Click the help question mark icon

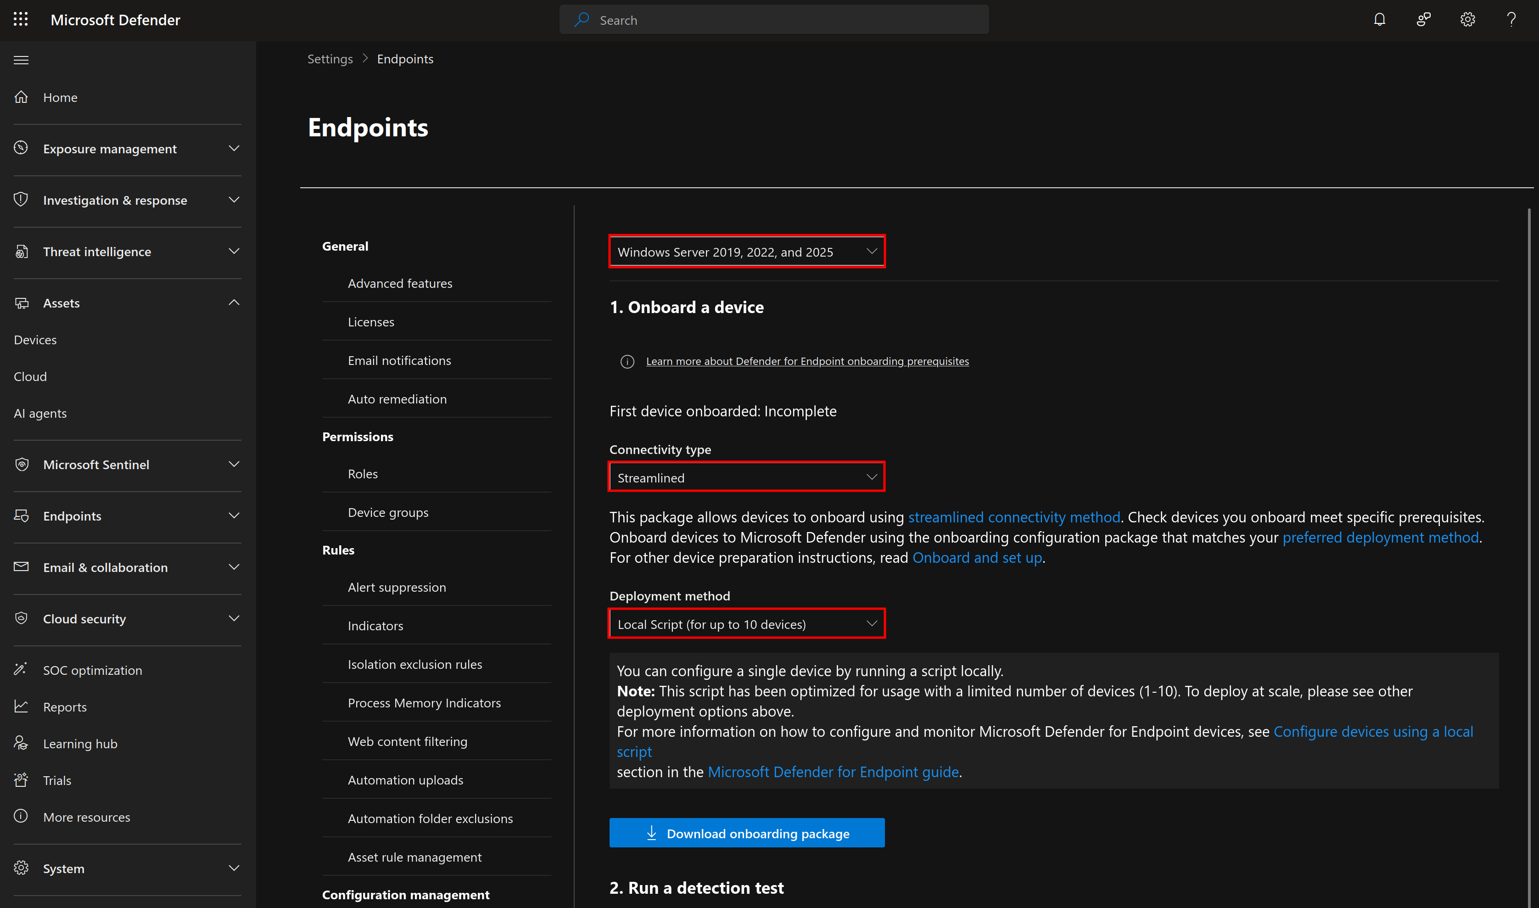click(x=1511, y=20)
